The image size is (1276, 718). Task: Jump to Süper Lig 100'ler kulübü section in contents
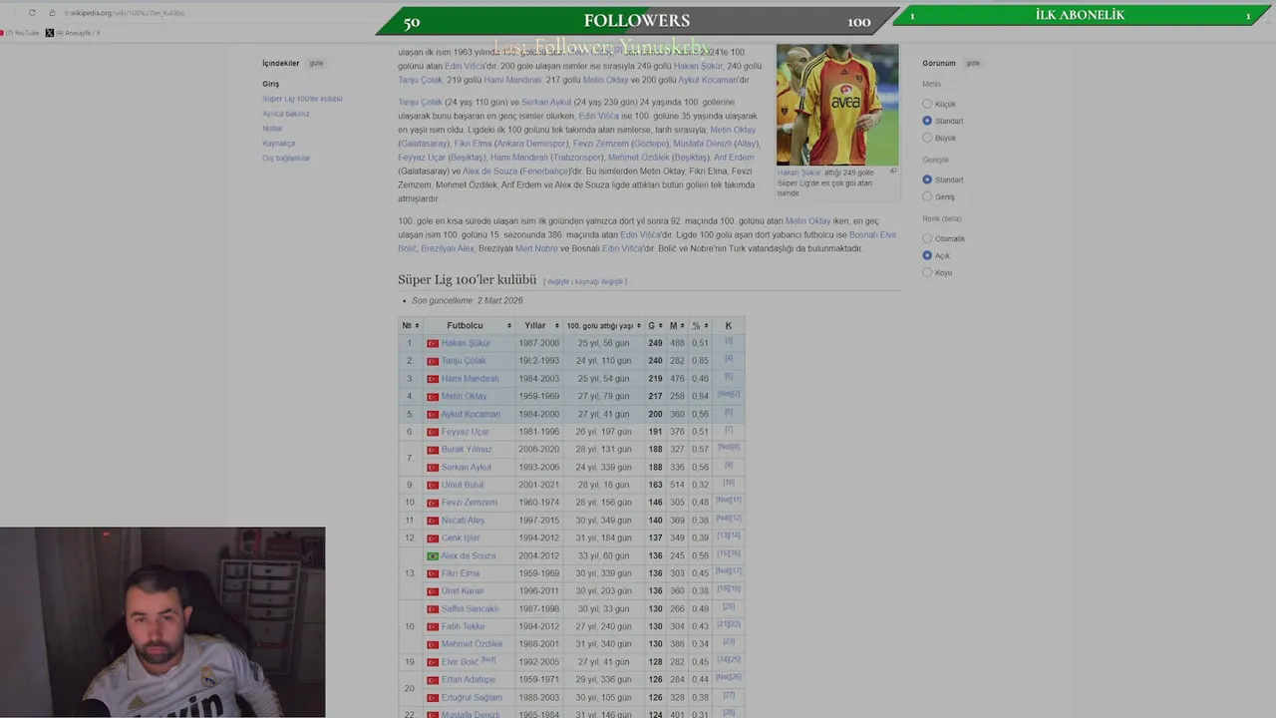point(302,99)
